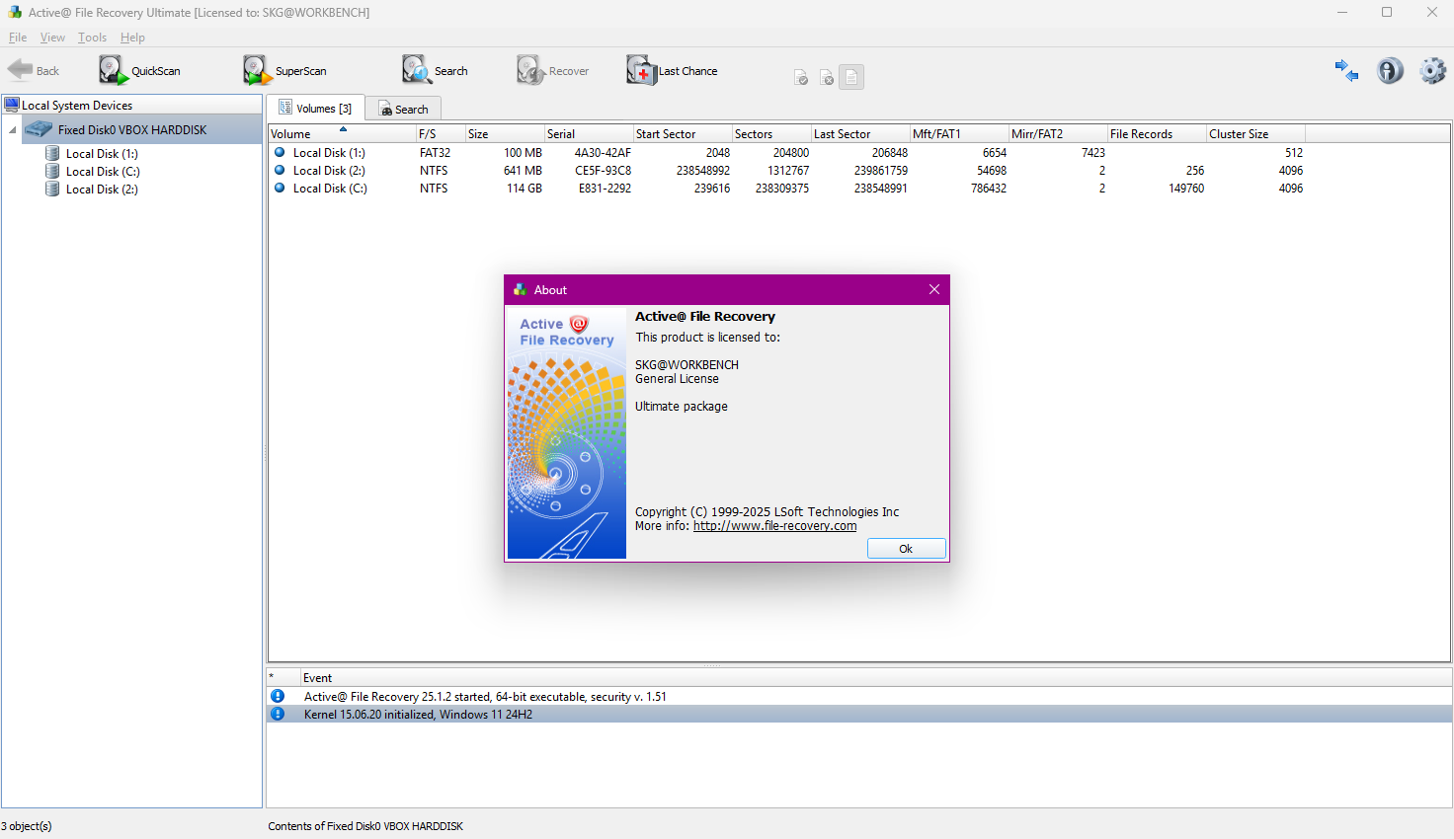Sort by the Volume column header
The height and width of the screenshot is (839, 1454).
[342, 133]
